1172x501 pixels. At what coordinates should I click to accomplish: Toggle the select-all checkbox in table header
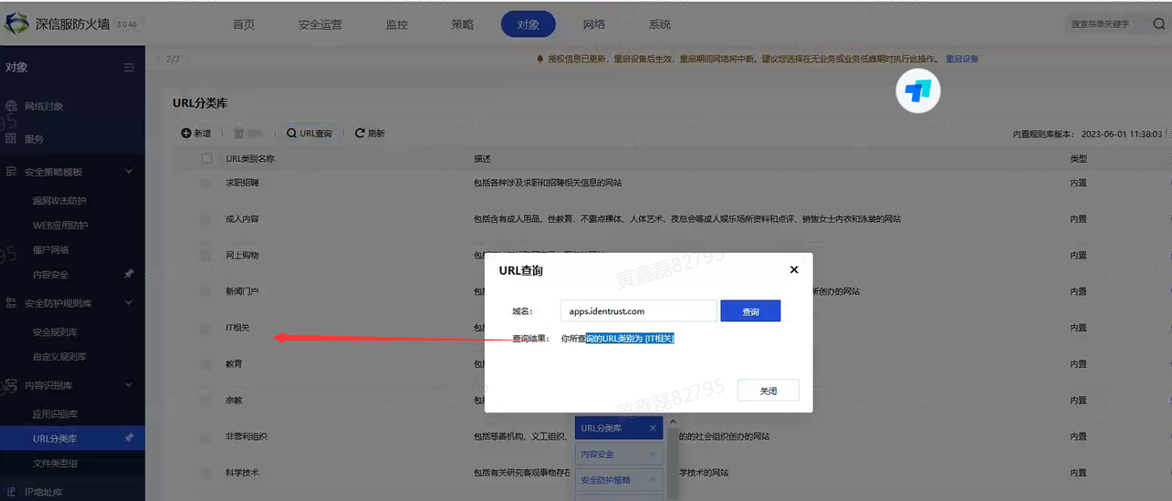(x=206, y=158)
